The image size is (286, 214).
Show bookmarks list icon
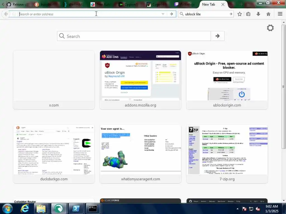click(x=248, y=14)
